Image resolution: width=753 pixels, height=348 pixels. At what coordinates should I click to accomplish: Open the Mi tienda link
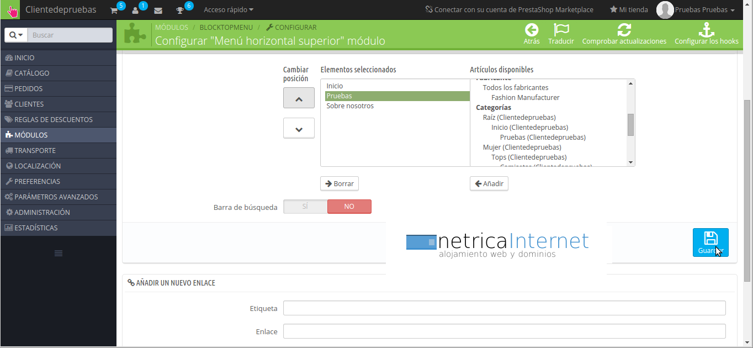pos(629,10)
